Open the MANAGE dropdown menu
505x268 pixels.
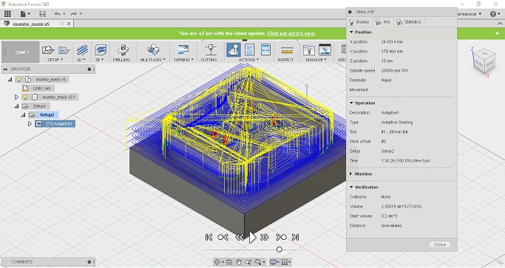[316, 60]
